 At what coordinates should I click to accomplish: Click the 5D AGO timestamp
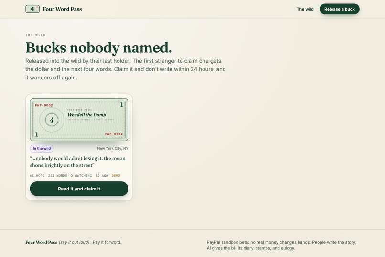point(102,176)
